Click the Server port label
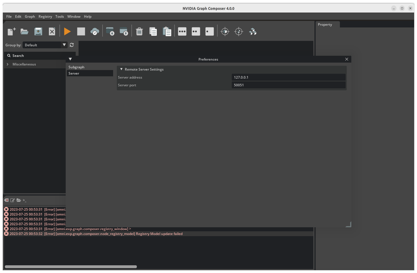Image resolution: width=417 pixels, height=273 pixels. 127,85
